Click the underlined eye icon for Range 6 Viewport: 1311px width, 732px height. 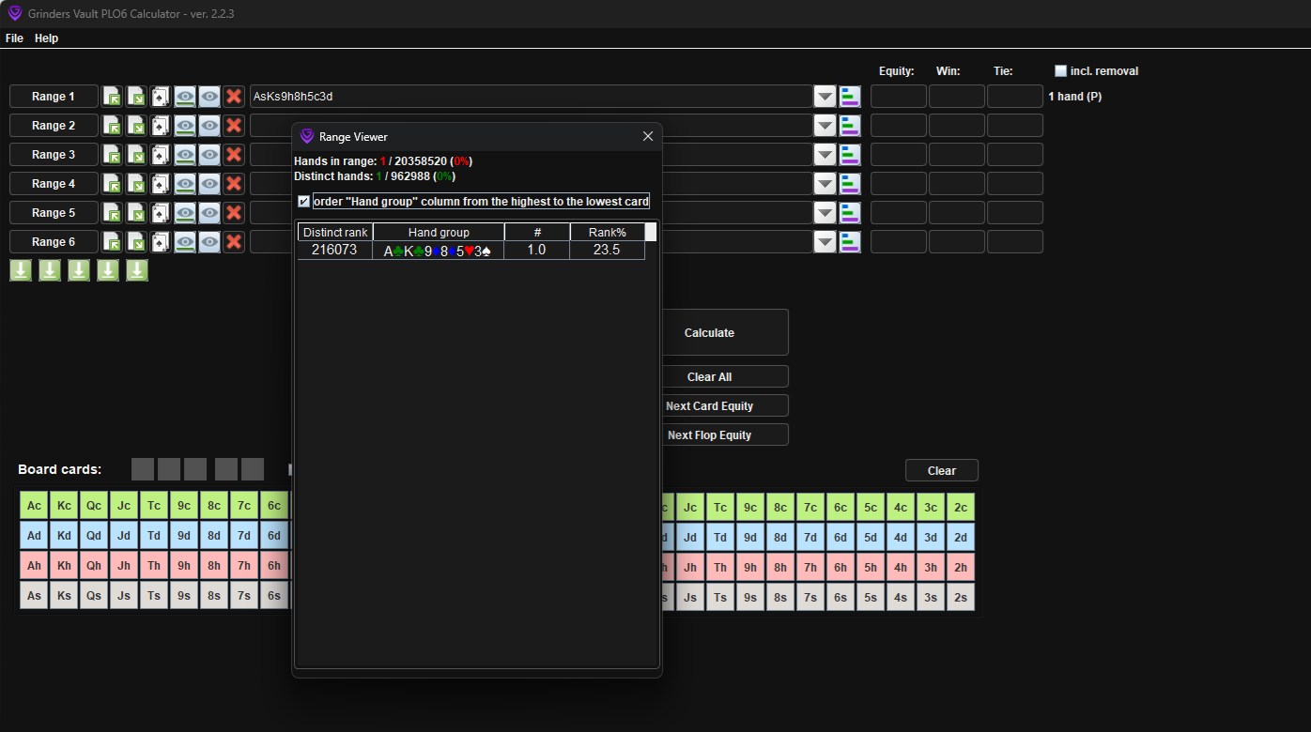click(x=185, y=242)
